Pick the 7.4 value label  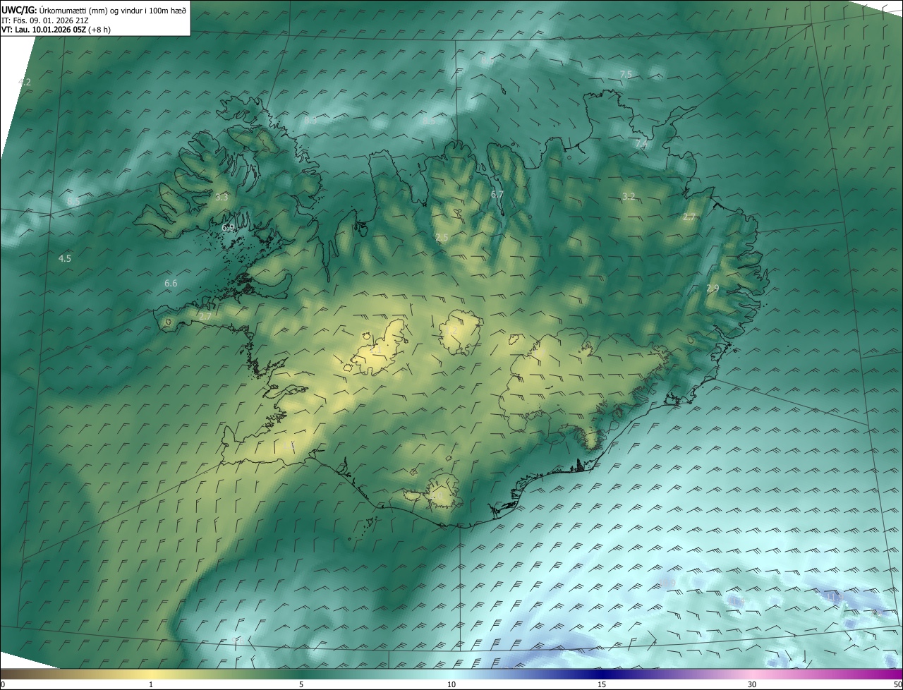pos(641,145)
